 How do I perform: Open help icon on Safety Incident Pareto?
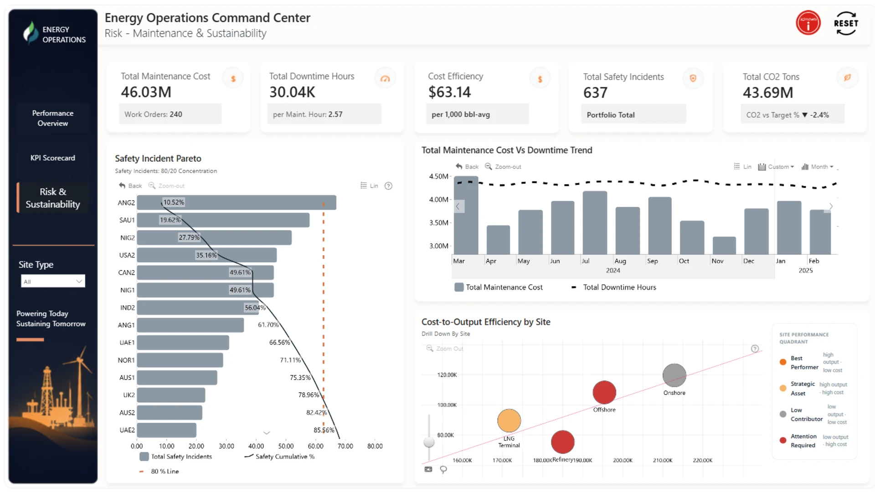(388, 186)
